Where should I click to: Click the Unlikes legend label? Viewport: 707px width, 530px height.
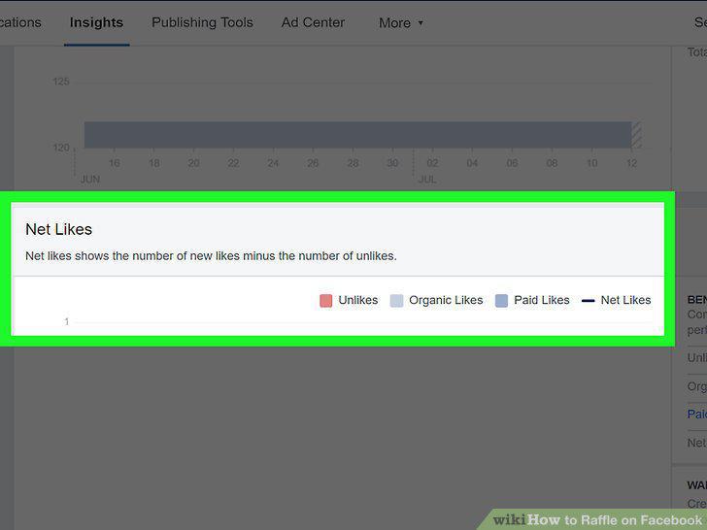coord(358,300)
